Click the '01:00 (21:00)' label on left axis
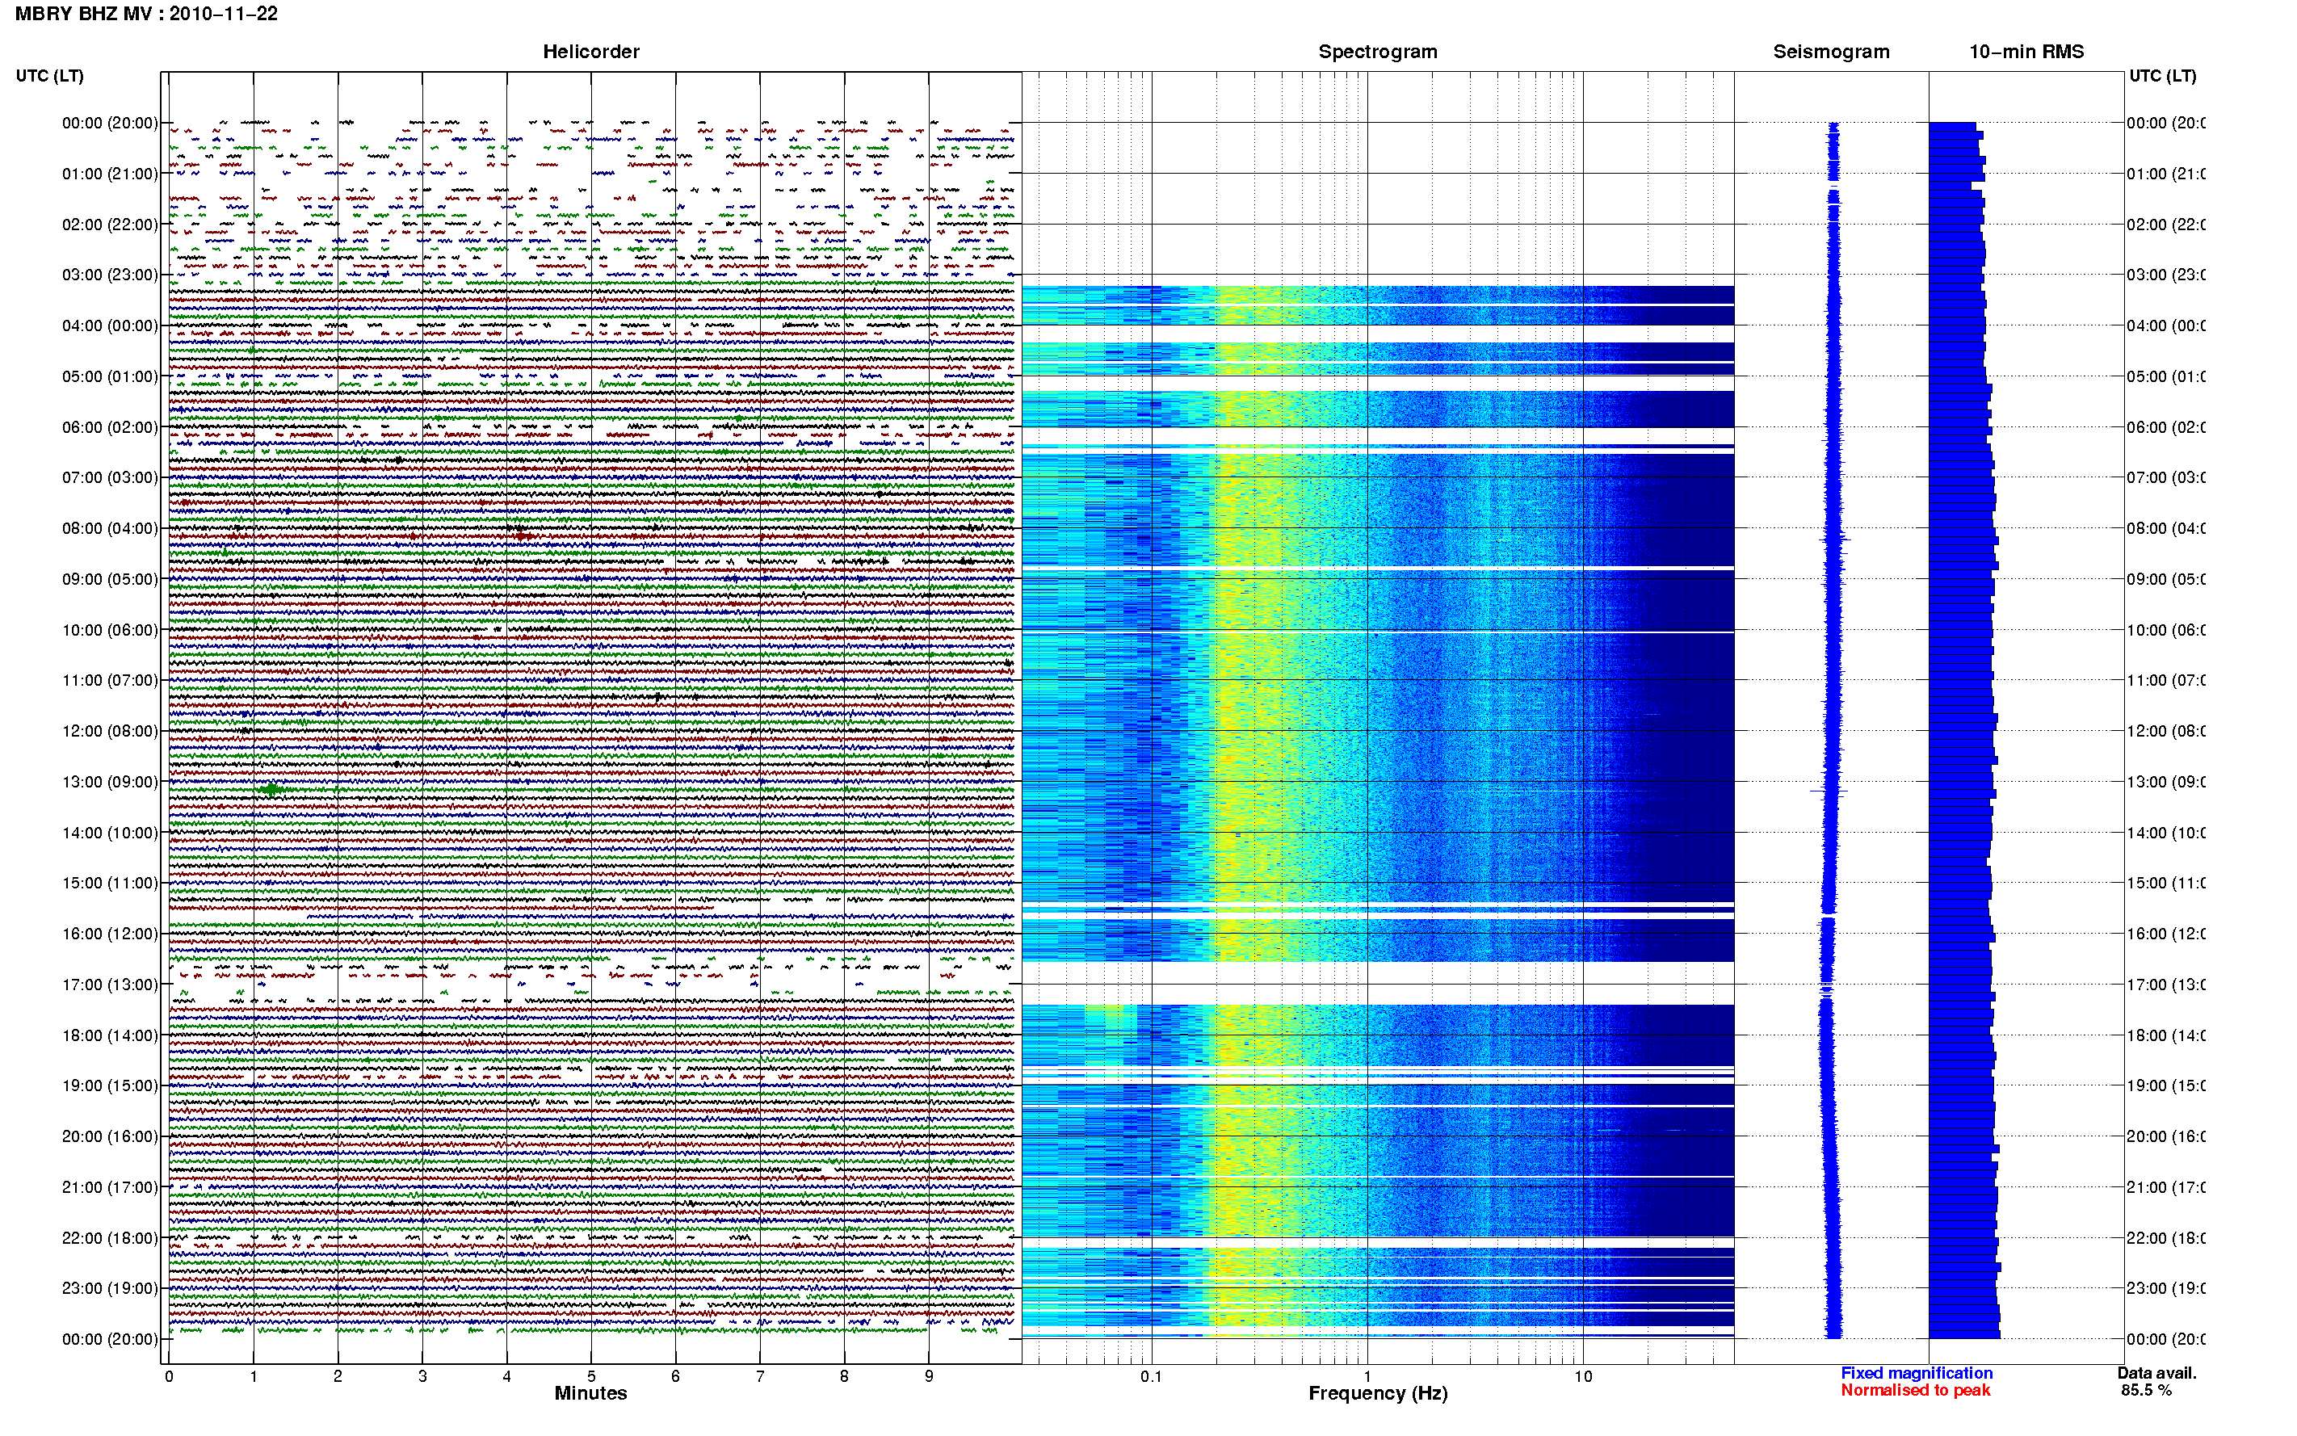Image resolution: width=2297 pixels, height=1436 pixels. coord(110,174)
